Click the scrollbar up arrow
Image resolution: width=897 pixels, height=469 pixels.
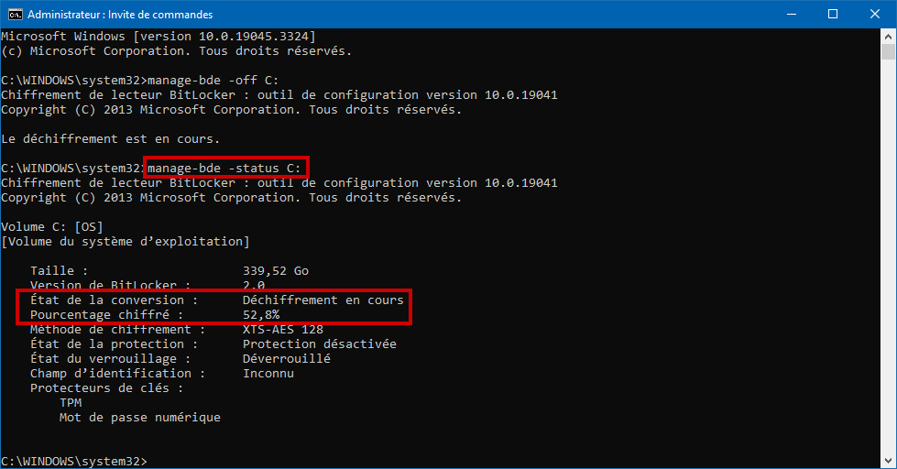(x=888, y=37)
